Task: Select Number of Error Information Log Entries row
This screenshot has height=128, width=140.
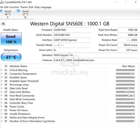Action: (x=68, y=121)
